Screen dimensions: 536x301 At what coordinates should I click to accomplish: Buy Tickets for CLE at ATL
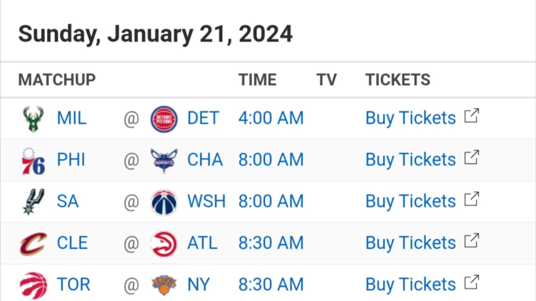click(410, 243)
